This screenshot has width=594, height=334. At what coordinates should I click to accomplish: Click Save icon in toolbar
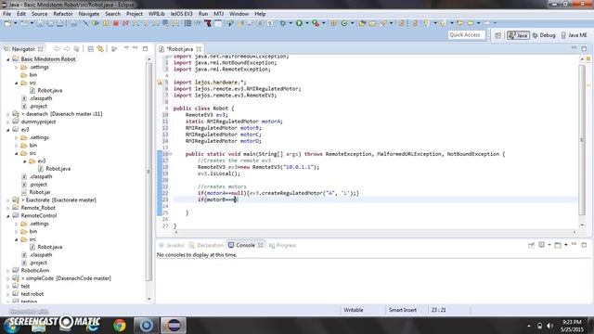click(40, 23)
